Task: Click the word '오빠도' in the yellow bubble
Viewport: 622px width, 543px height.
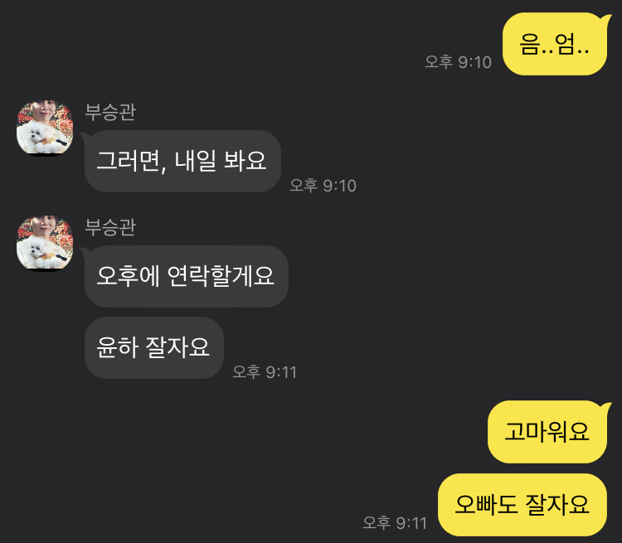Action: click(x=486, y=505)
